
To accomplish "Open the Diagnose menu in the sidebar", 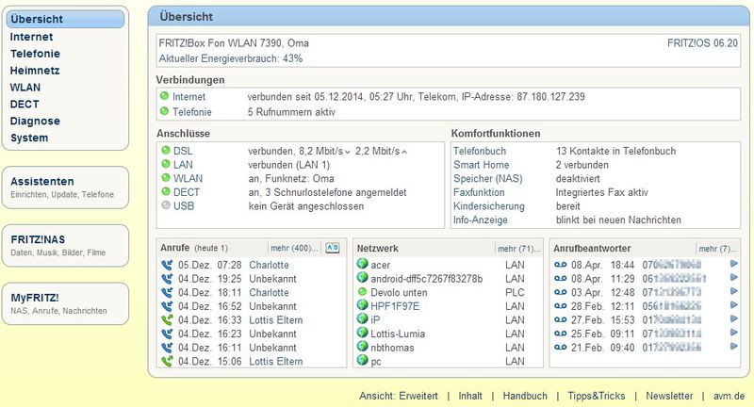I will [x=35, y=122].
